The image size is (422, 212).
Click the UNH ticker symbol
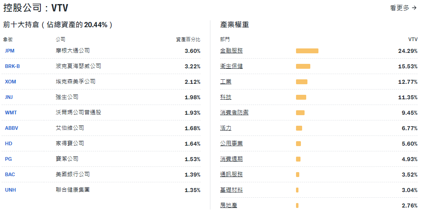(11, 190)
